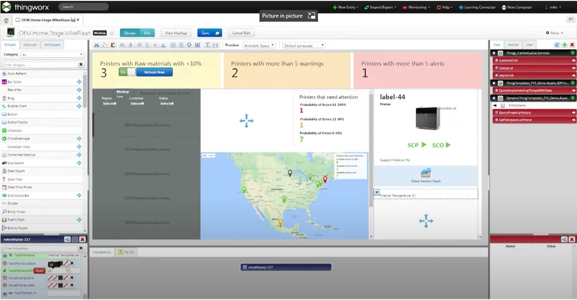Click the Save button
This screenshot has width=577, height=300.
click(x=210, y=33)
